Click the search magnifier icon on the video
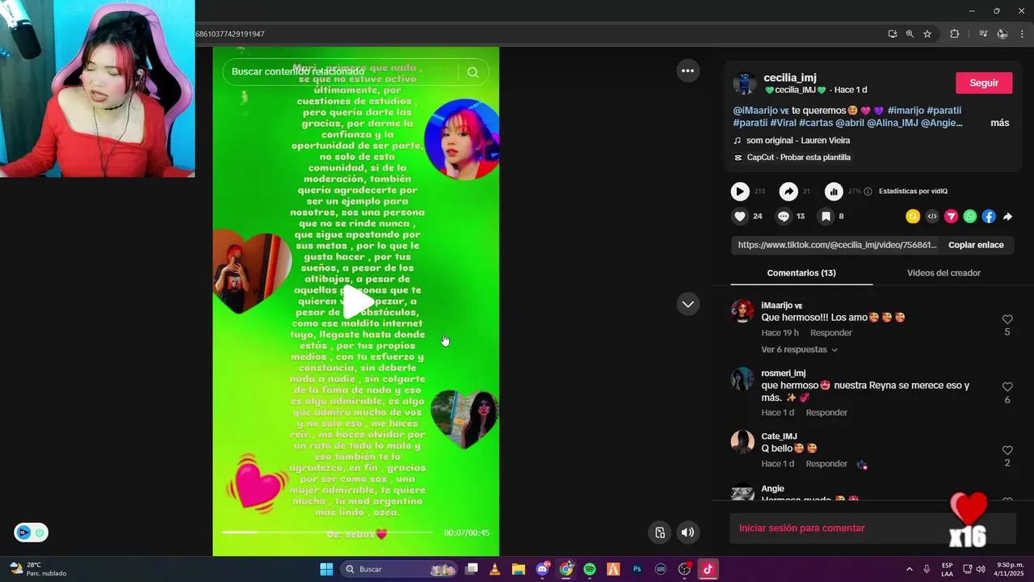Image resolution: width=1034 pixels, height=582 pixels. [473, 72]
